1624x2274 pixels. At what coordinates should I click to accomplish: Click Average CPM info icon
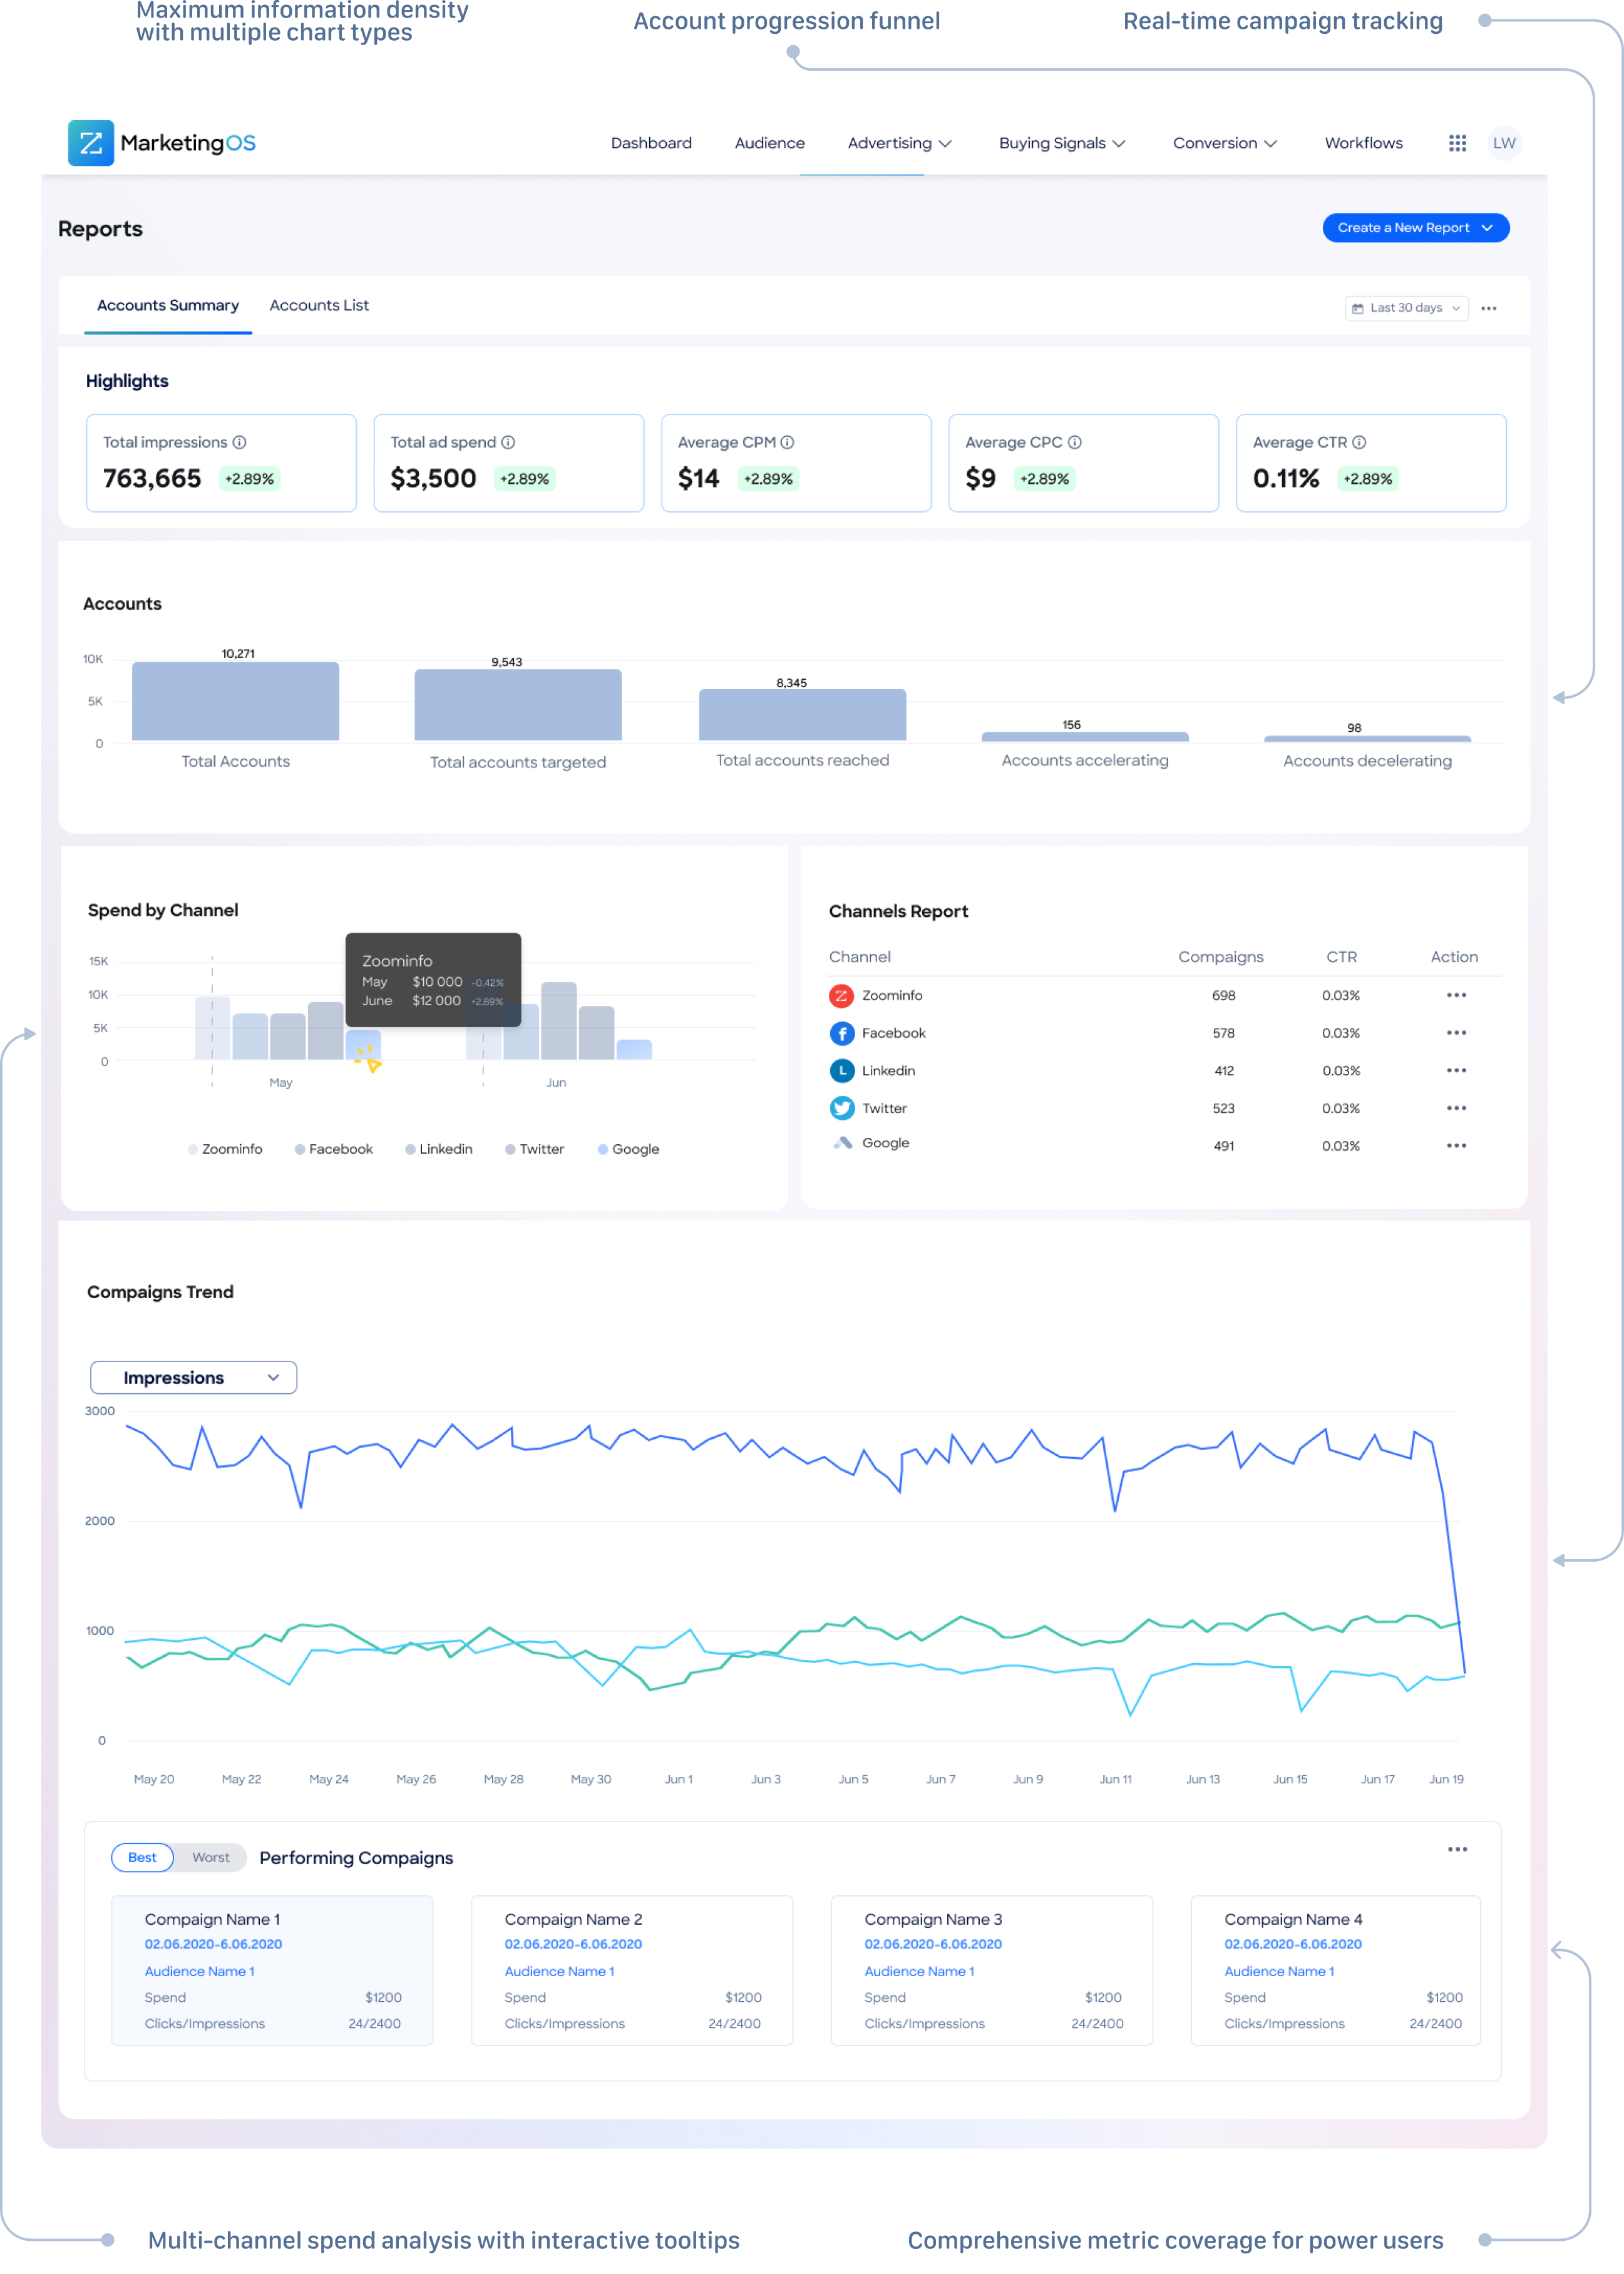pyautogui.click(x=788, y=442)
